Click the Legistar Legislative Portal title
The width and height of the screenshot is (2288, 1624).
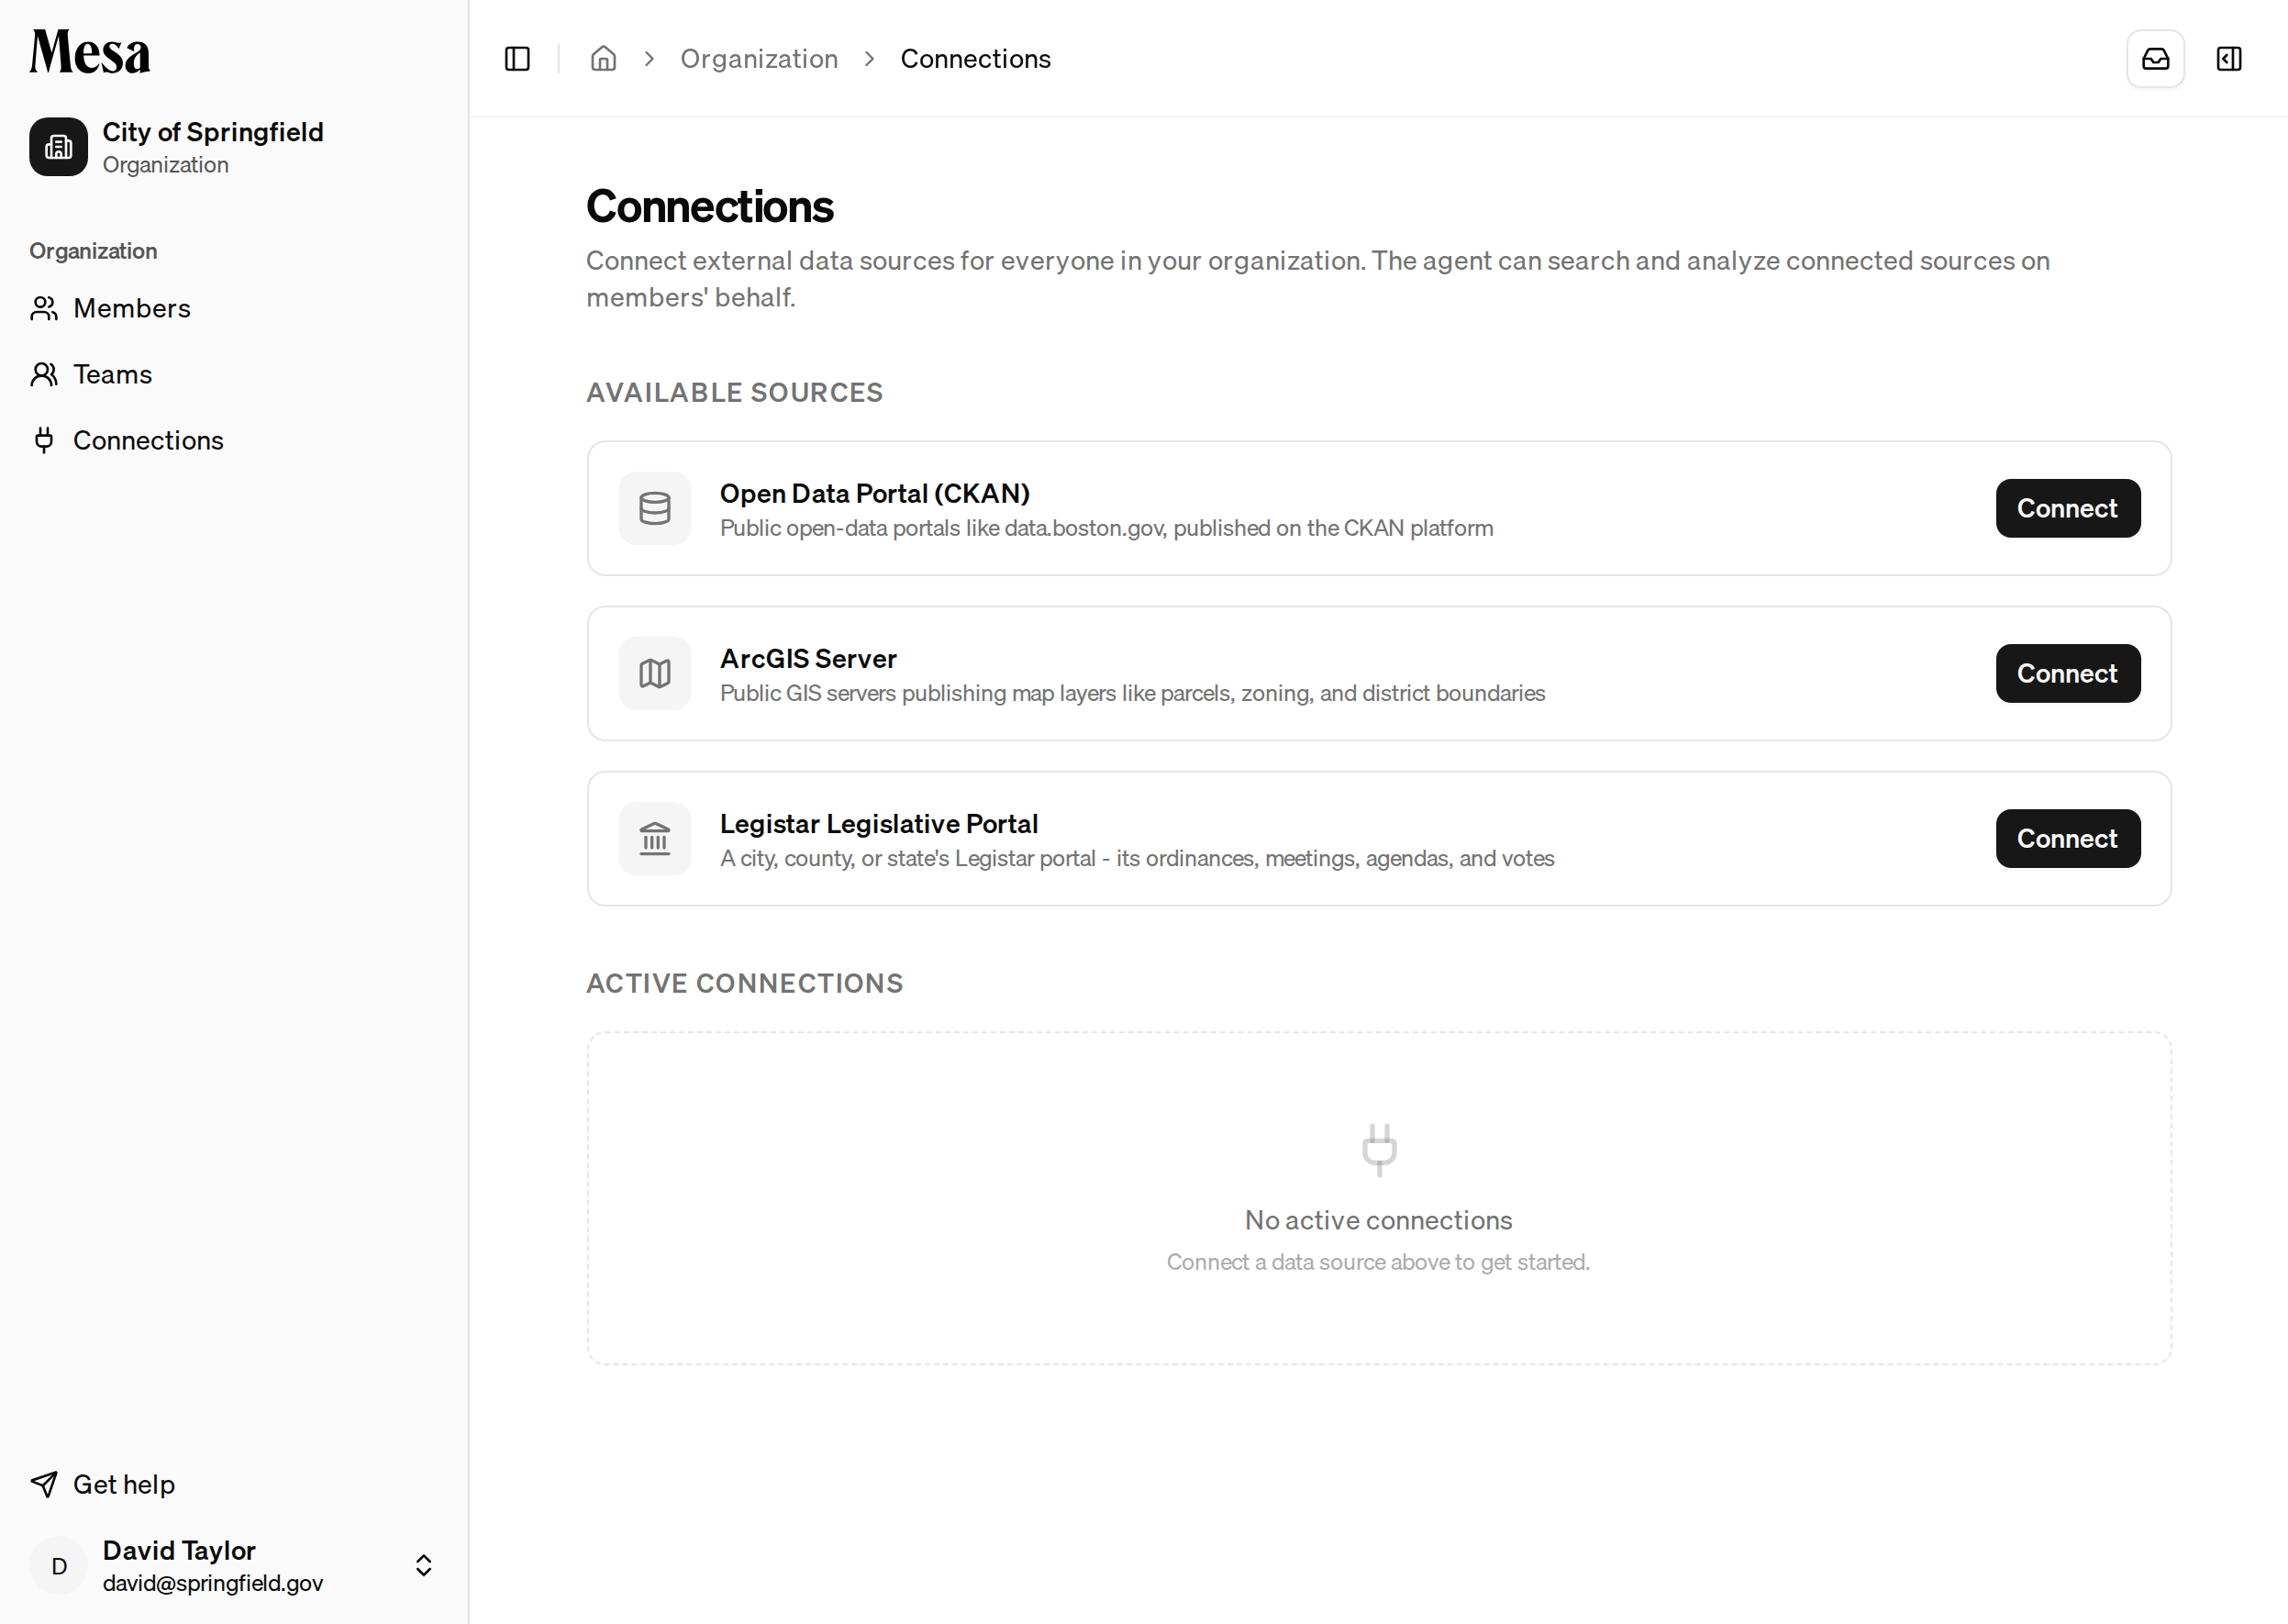click(x=879, y=823)
